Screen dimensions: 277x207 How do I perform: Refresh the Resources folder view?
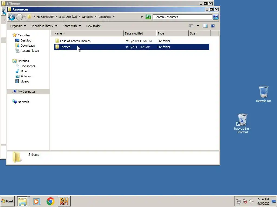pos(148,17)
